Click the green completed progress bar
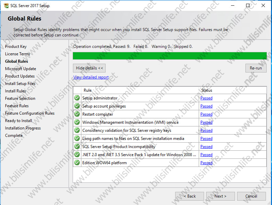The image size is (272, 205). click(170, 56)
